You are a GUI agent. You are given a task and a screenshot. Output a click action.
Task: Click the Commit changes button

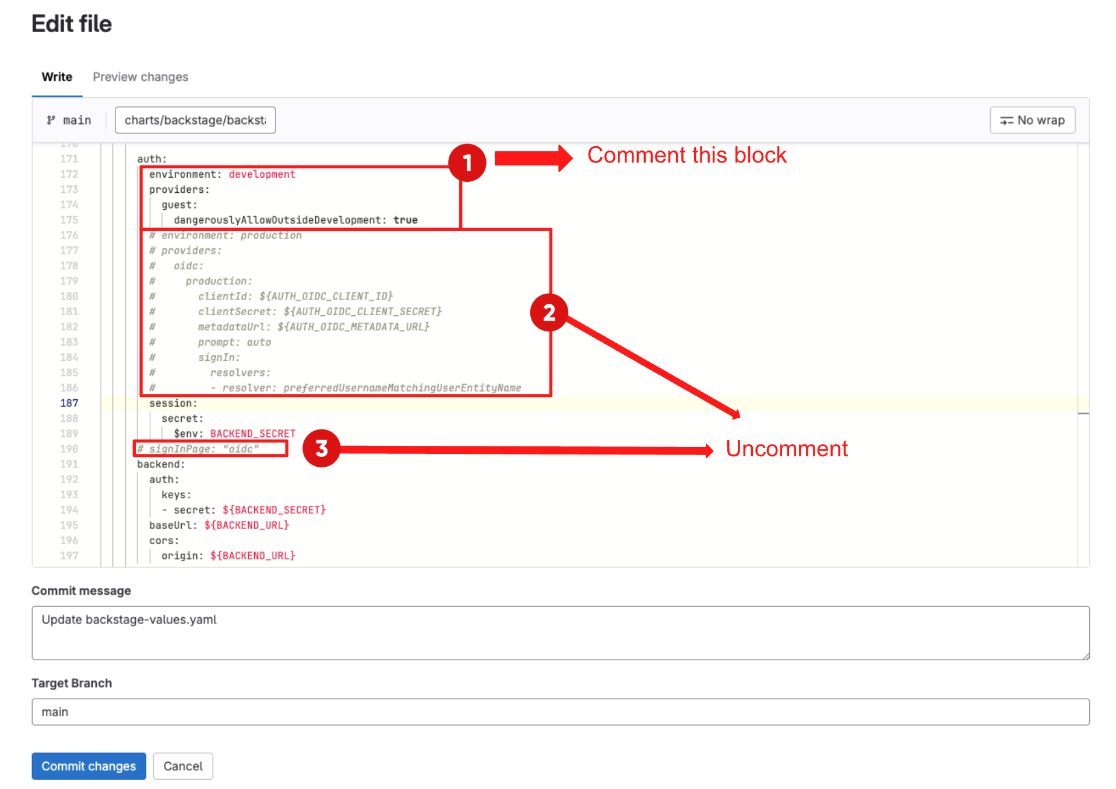click(x=89, y=766)
